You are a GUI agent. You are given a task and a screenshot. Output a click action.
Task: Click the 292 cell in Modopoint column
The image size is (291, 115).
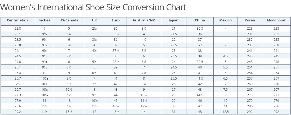pos(276,112)
